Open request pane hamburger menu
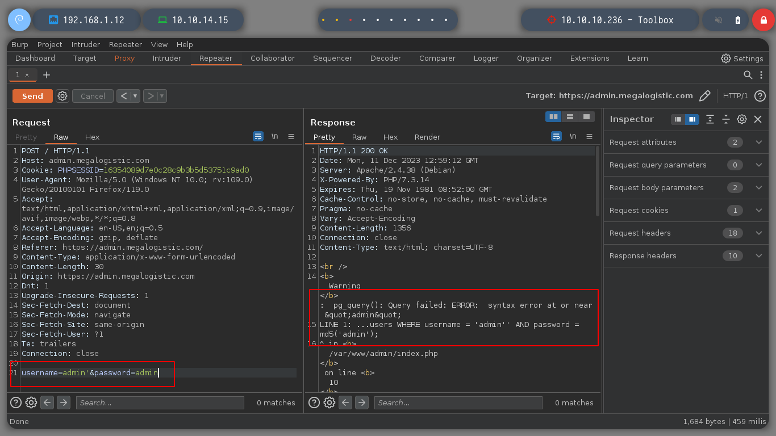 [291, 137]
